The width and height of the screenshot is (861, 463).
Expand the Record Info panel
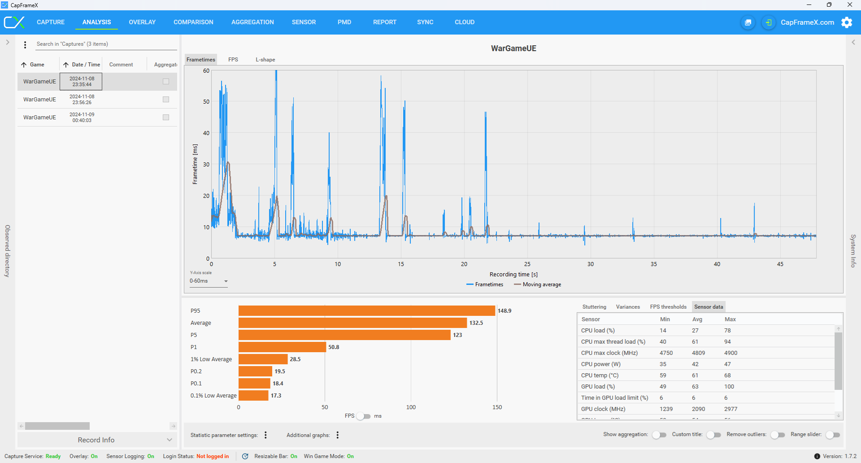(97, 440)
